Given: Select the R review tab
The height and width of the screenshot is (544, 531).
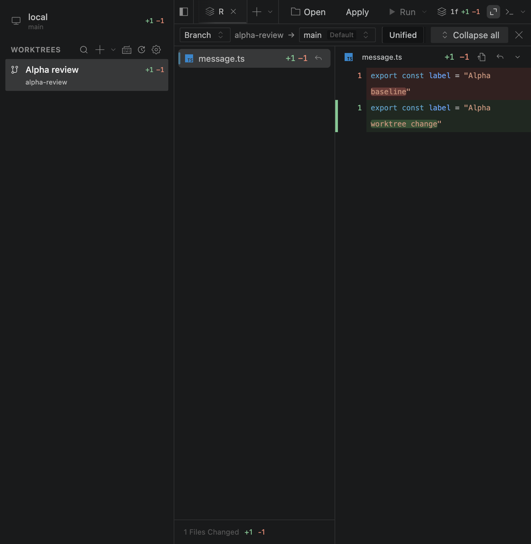Looking at the screenshot, I should (x=223, y=12).
